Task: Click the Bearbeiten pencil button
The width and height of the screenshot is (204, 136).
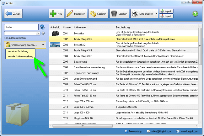Action: click(x=76, y=13)
